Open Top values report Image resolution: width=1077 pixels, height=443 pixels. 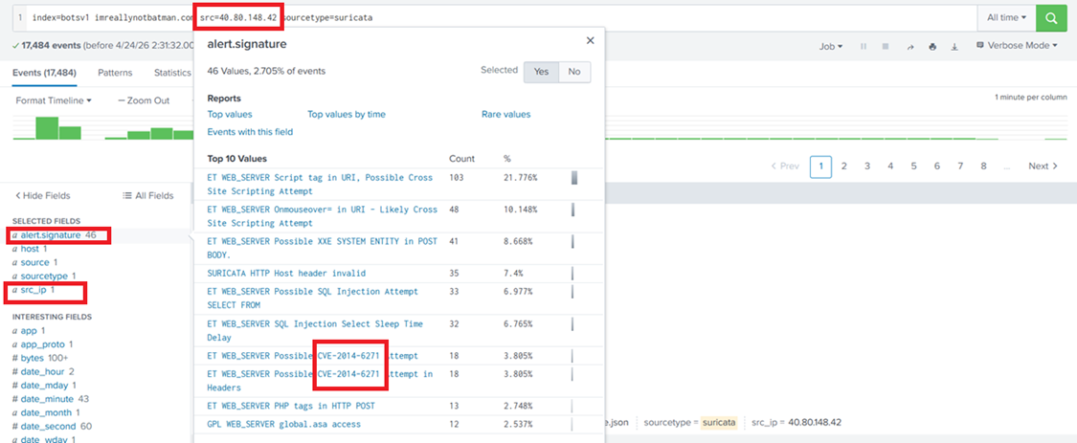coord(230,115)
